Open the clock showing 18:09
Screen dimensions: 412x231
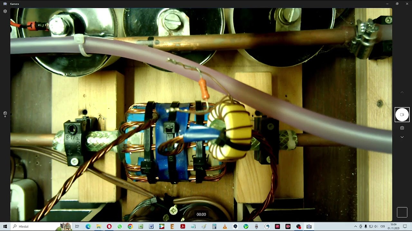393,227
